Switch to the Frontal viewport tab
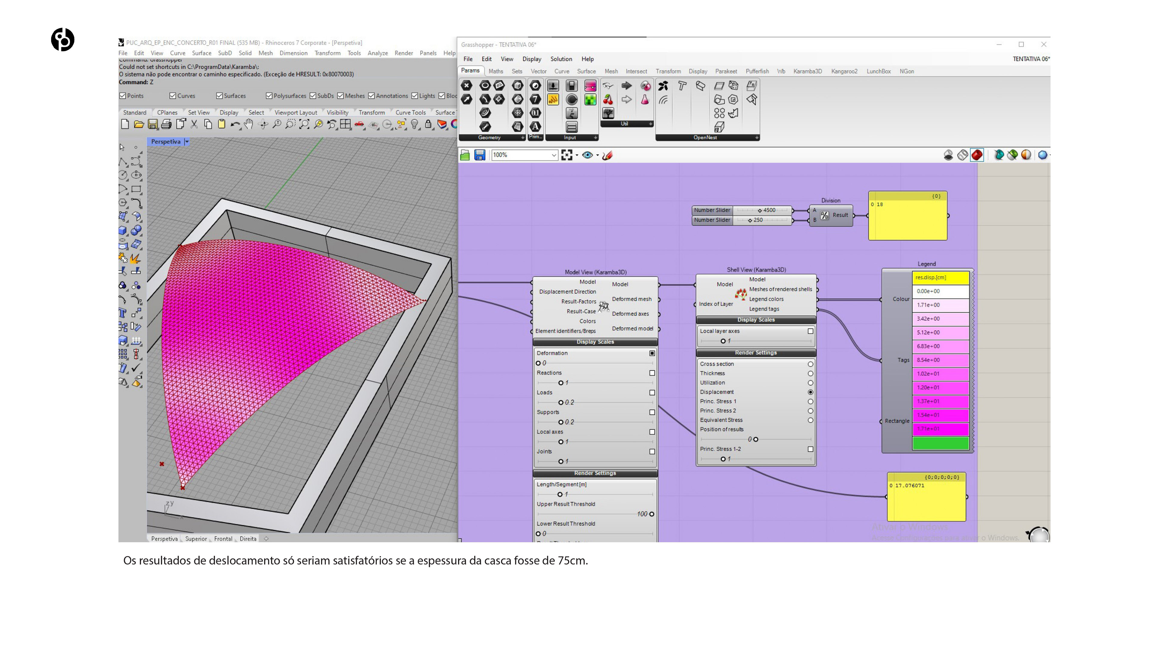1156x650 pixels. pyautogui.click(x=223, y=539)
